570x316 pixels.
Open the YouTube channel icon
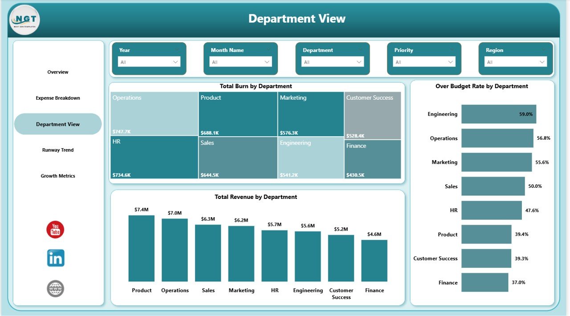[55, 230]
